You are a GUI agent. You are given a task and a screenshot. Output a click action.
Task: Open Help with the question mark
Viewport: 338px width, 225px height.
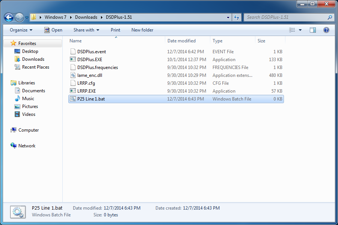pyautogui.click(x=326, y=30)
